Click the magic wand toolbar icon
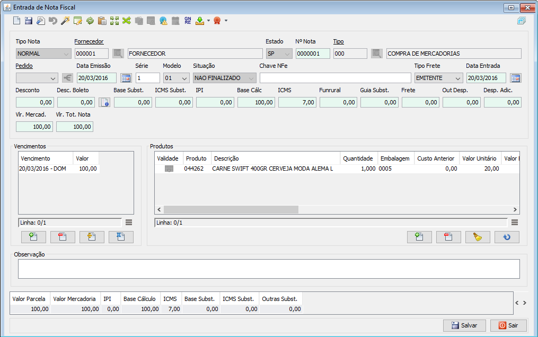 (x=65, y=21)
